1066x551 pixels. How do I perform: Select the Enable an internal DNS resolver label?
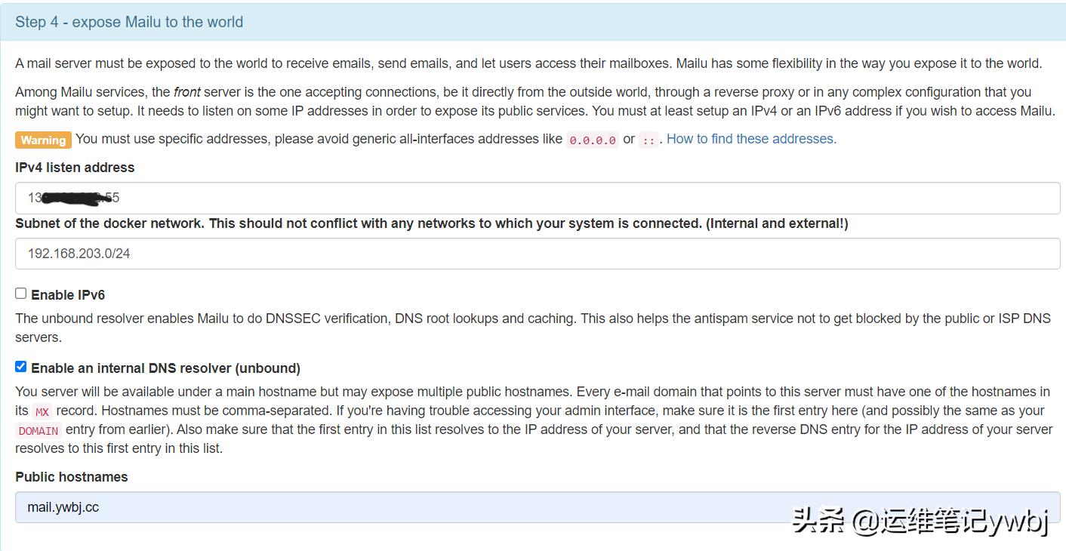tap(166, 368)
